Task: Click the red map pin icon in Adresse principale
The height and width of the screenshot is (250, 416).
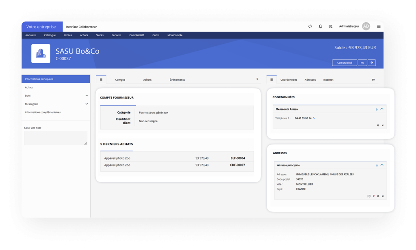Action: point(373,196)
